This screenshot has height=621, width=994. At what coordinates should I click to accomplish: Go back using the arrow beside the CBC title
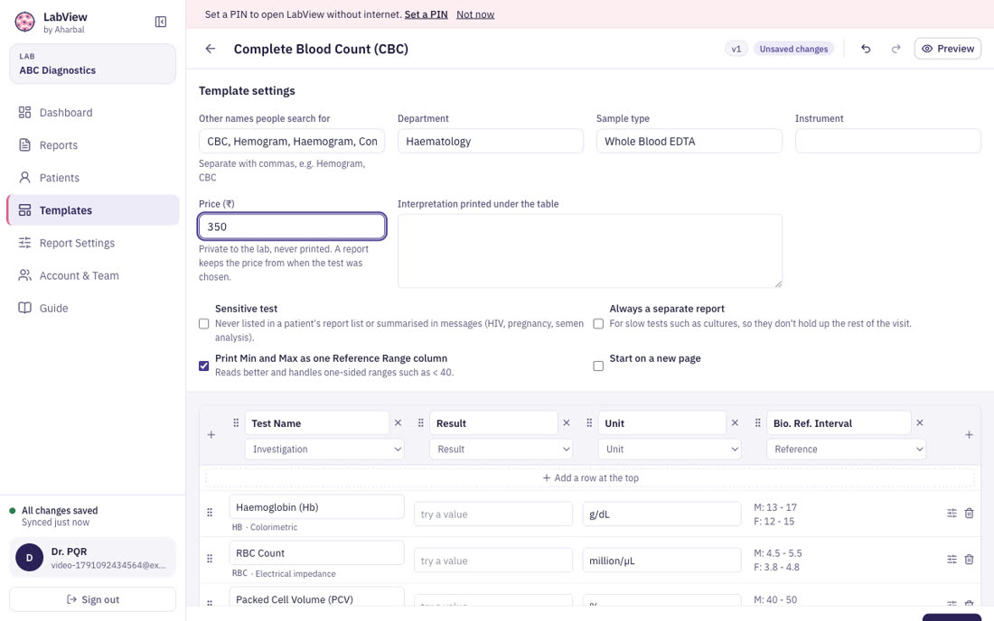(x=211, y=49)
